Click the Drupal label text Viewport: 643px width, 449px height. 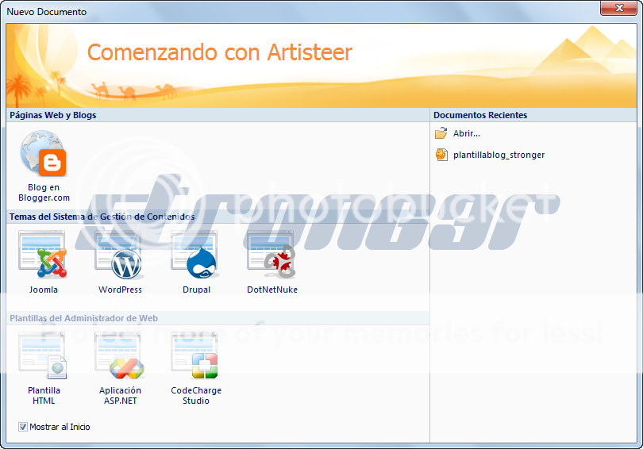[196, 290]
